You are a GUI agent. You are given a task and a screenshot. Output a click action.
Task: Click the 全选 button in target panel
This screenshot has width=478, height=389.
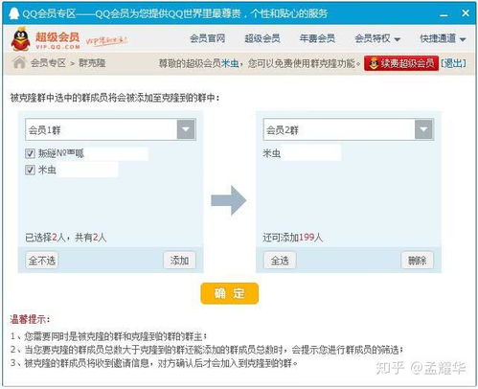280,261
